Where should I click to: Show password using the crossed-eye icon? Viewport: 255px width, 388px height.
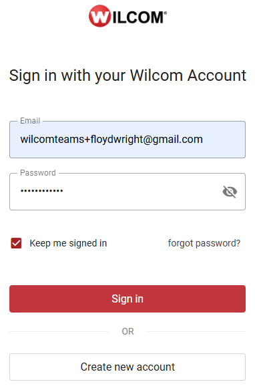coord(230,192)
